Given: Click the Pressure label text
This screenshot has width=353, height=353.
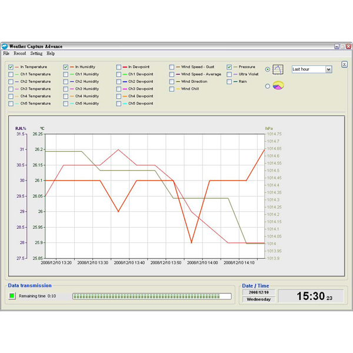Looking at the screenshot, I should pyautogui.click(x=247, y=67).
